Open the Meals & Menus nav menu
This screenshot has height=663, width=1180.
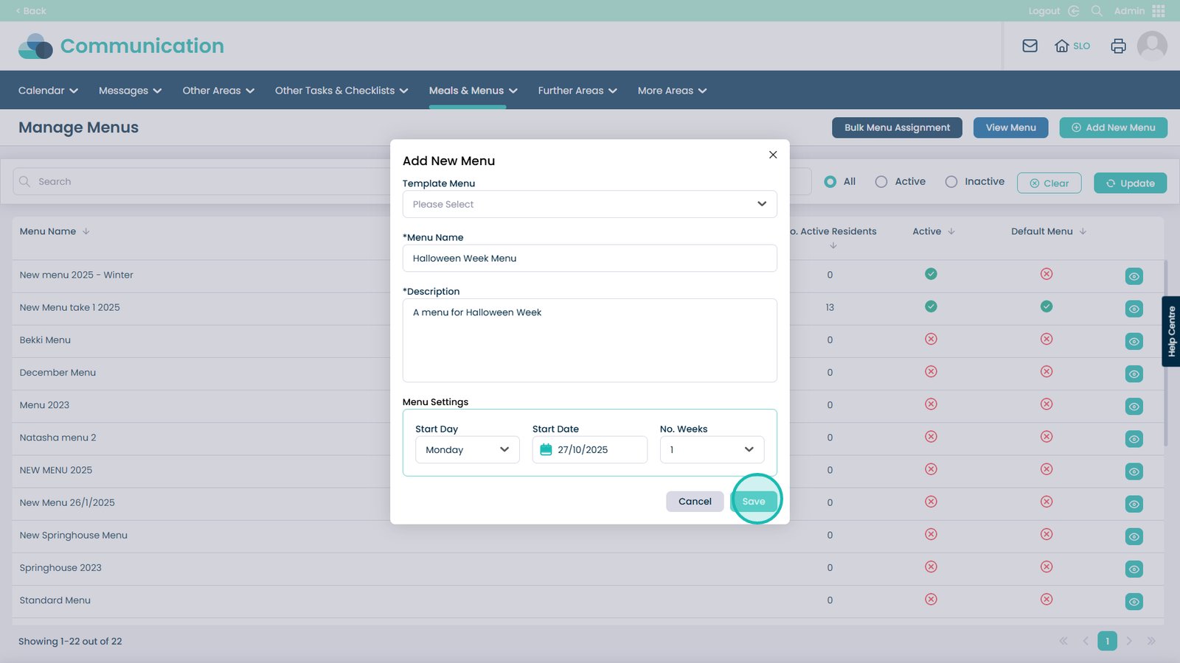473,91
